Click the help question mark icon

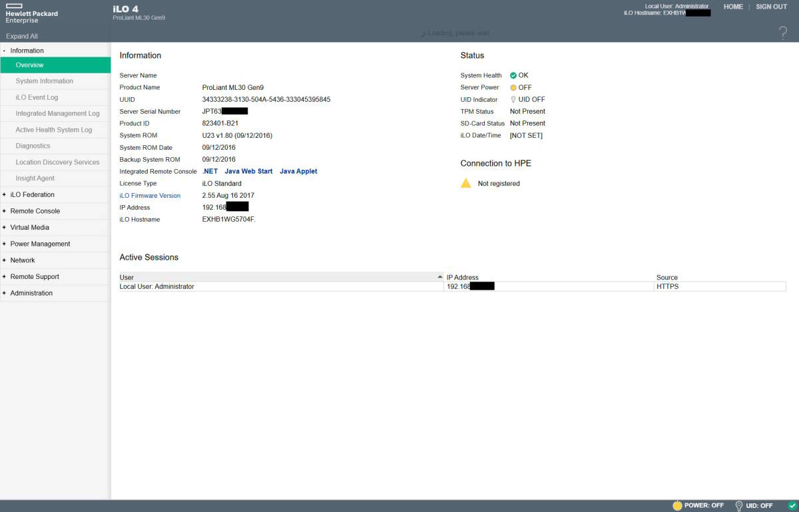coord(783,33)
